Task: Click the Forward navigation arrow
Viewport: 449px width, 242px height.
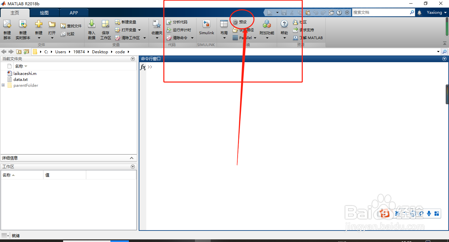Action: pos(11,52)
